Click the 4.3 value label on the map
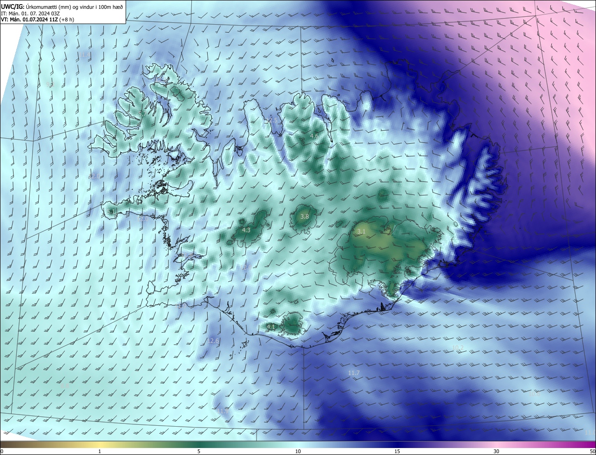The width and height of the screenshot is (596, 455). coord(246,230)
